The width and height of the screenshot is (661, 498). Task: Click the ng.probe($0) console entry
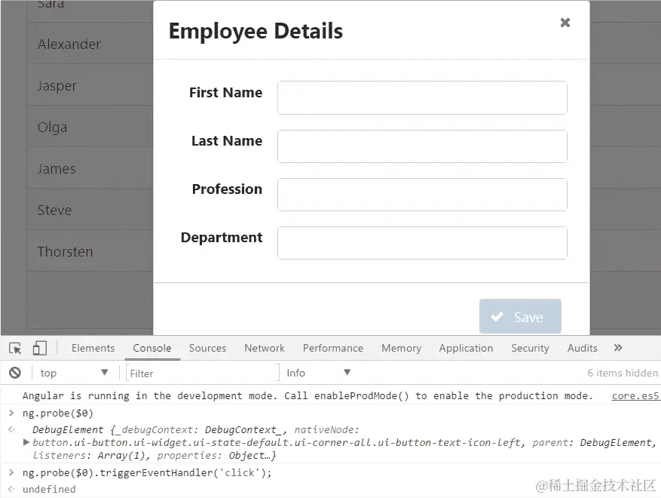58,413
